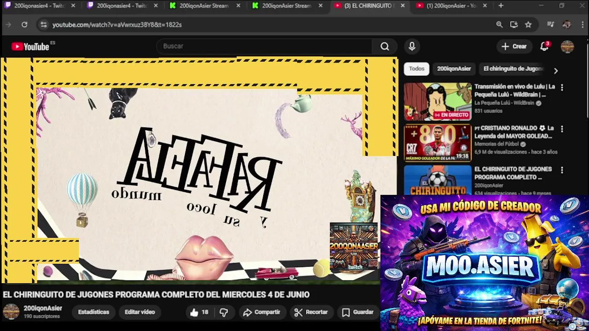Open the browser zoom magnifier icon
This screenshot has height=331, width=589.
tap(499, 25)
